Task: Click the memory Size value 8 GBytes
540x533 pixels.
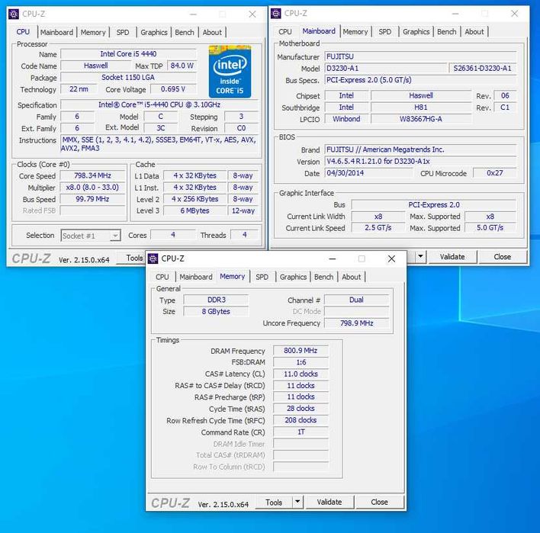Action: pyautogui.click(x=216, y=312)
